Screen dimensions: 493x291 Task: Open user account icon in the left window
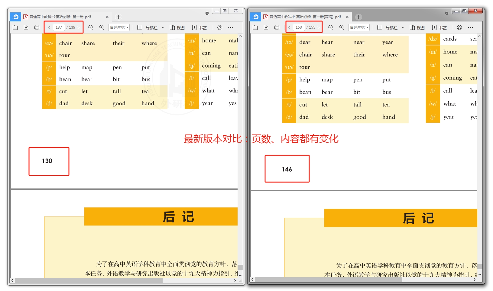pos(220,27)
